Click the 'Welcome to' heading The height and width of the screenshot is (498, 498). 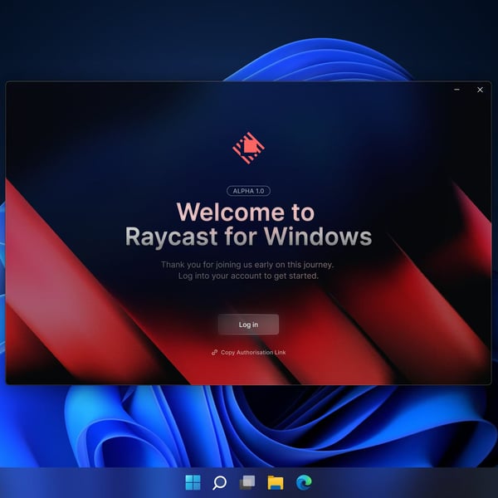(246, 212)
